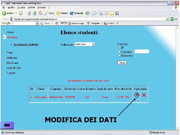Click the Cerca in text input field
This screenshot has height=135, width=180.
point(142,51)
